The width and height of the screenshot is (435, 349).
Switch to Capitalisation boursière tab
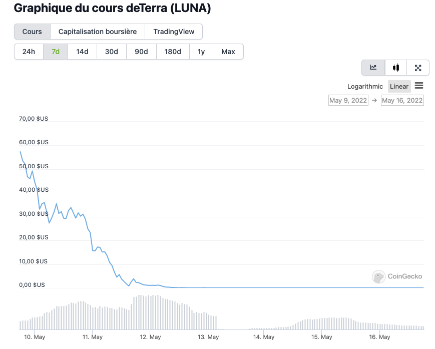point(98,32)
